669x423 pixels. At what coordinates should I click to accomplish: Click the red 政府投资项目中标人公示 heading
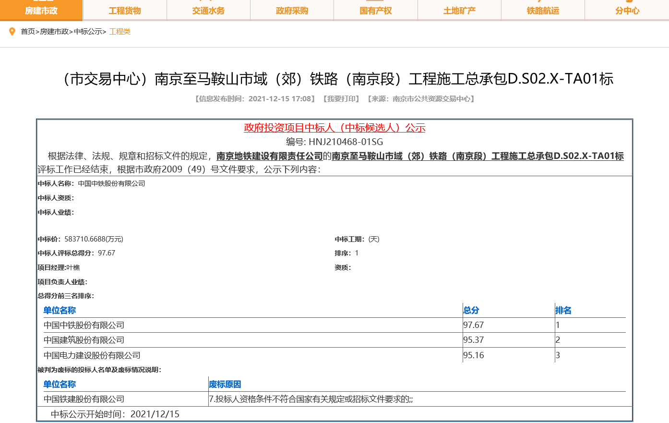click(334, 128)
